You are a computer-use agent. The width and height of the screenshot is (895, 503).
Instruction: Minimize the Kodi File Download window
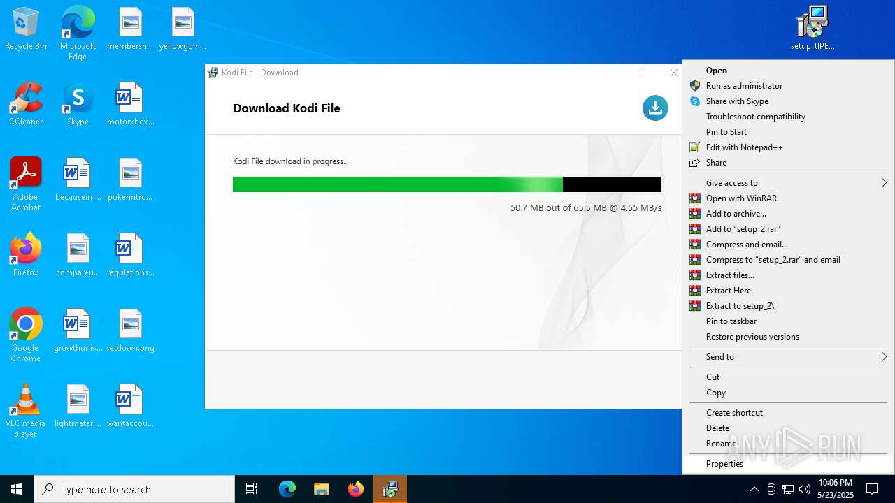(x=610, y=73)
